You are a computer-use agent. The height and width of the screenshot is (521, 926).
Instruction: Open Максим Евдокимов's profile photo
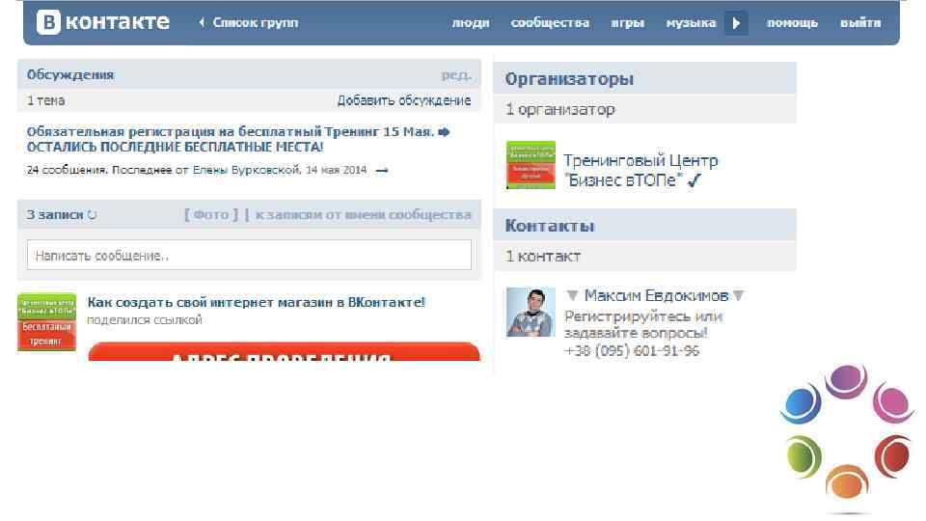pos(531,312)
